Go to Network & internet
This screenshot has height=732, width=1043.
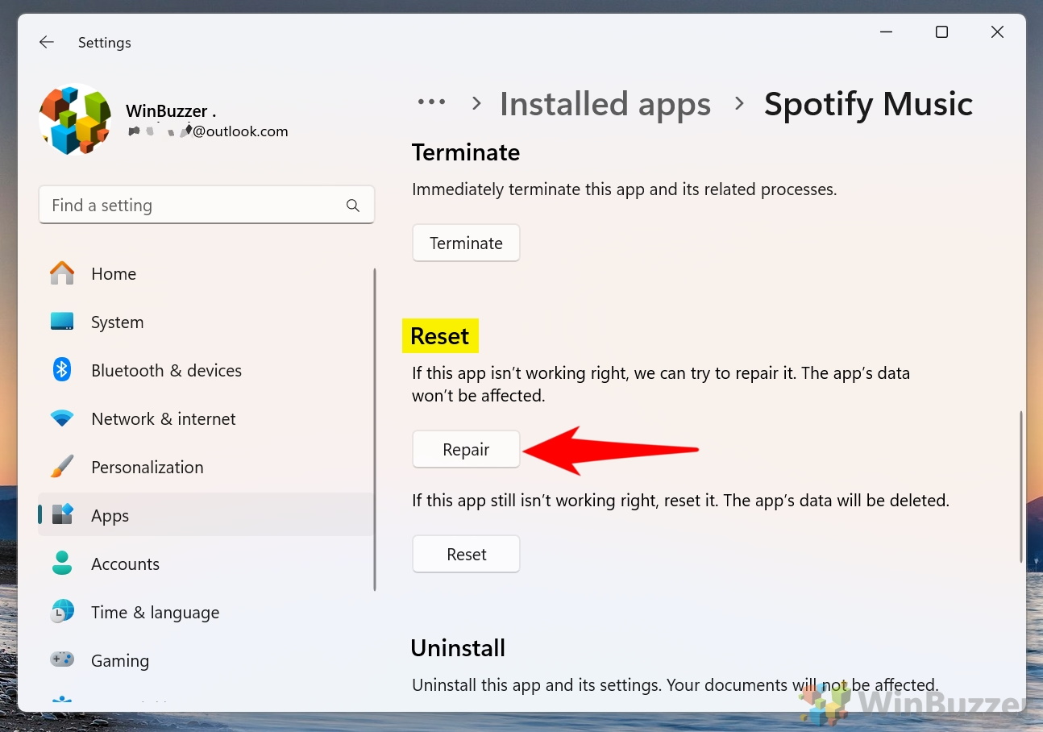click(164, 419)
